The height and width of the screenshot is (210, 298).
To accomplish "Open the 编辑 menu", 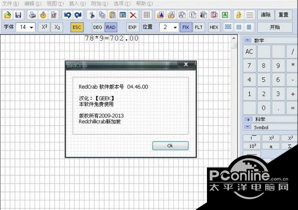I will (x=32, y=4).
